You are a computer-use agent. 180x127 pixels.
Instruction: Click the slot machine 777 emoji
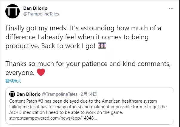[x=102, y=46]
